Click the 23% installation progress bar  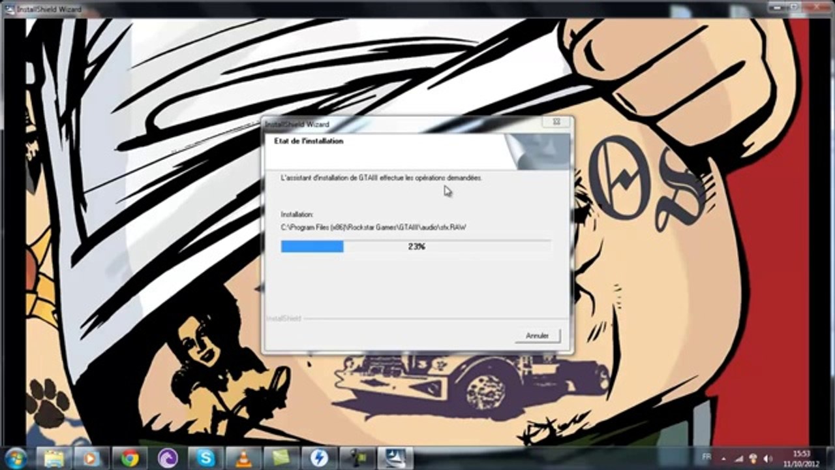(416, 246)
